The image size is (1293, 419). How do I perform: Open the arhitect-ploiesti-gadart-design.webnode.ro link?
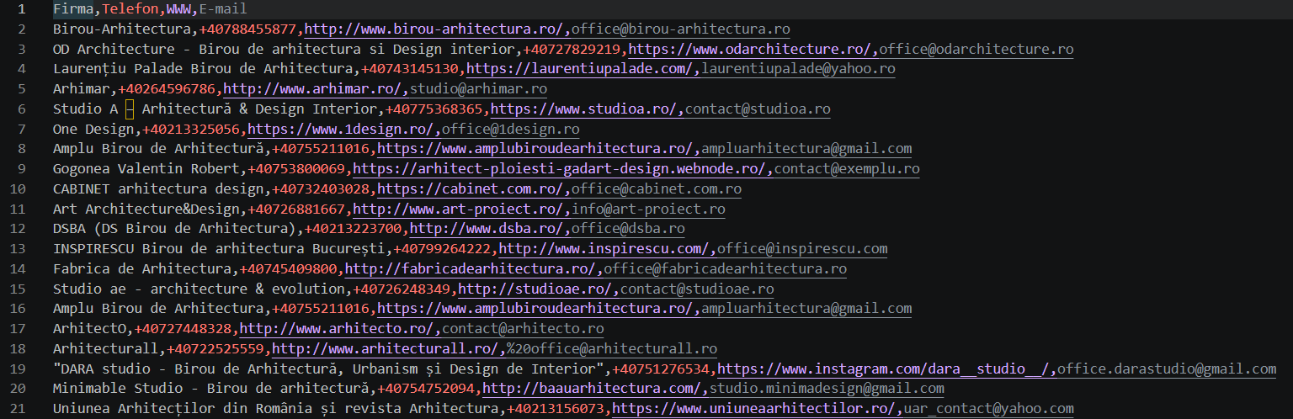(x=559, y=169)
